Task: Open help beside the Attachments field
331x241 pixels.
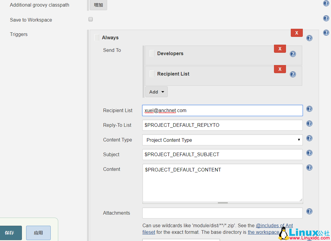Action: (x=309, y=211)
